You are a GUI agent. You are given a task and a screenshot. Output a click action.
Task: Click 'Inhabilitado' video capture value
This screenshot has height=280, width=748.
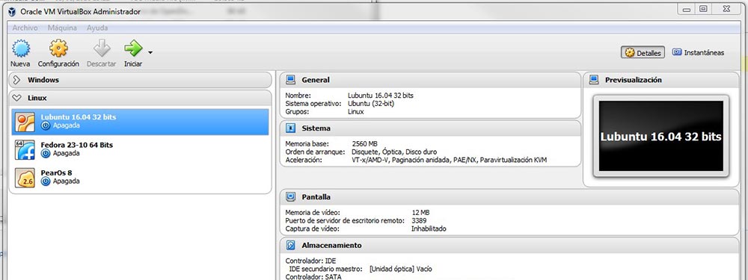tap(429, 228)
